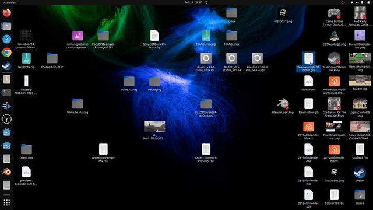Select the ScriptOfGamePhilosophy document
This screenshot has height=210, width=373.
(x=154, y=40)
